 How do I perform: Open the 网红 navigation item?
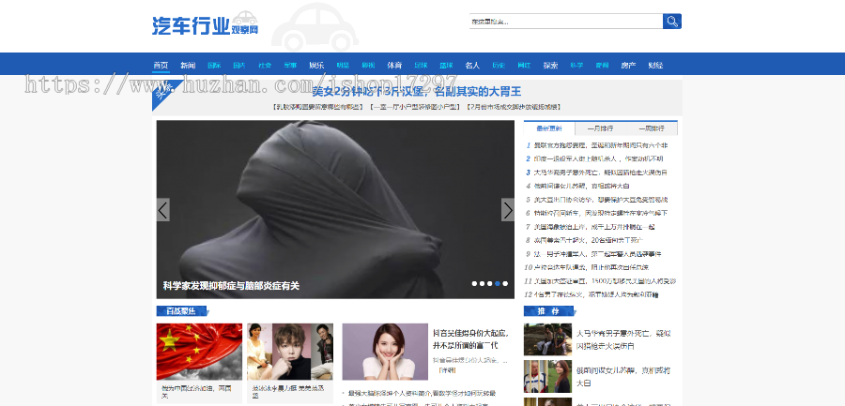[524, 65]
